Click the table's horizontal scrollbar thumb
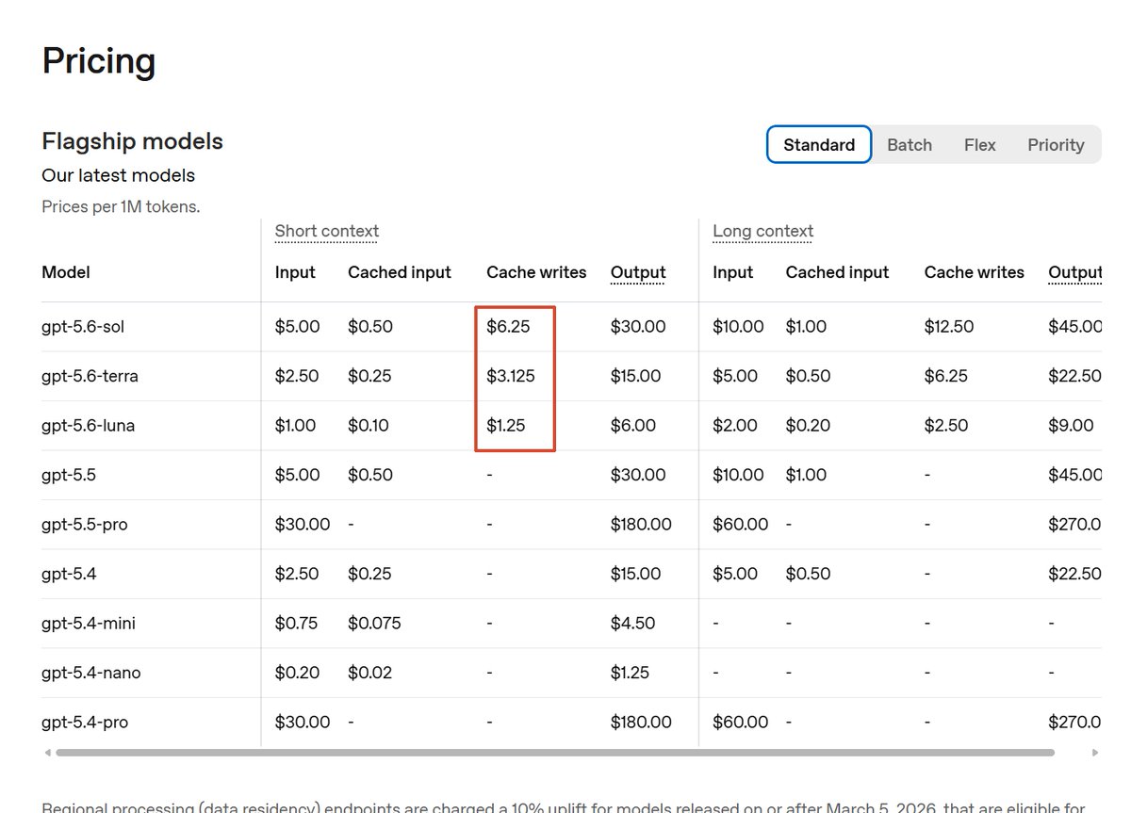1131x813 pixels. pyautogui.click(x=554, y=753)
